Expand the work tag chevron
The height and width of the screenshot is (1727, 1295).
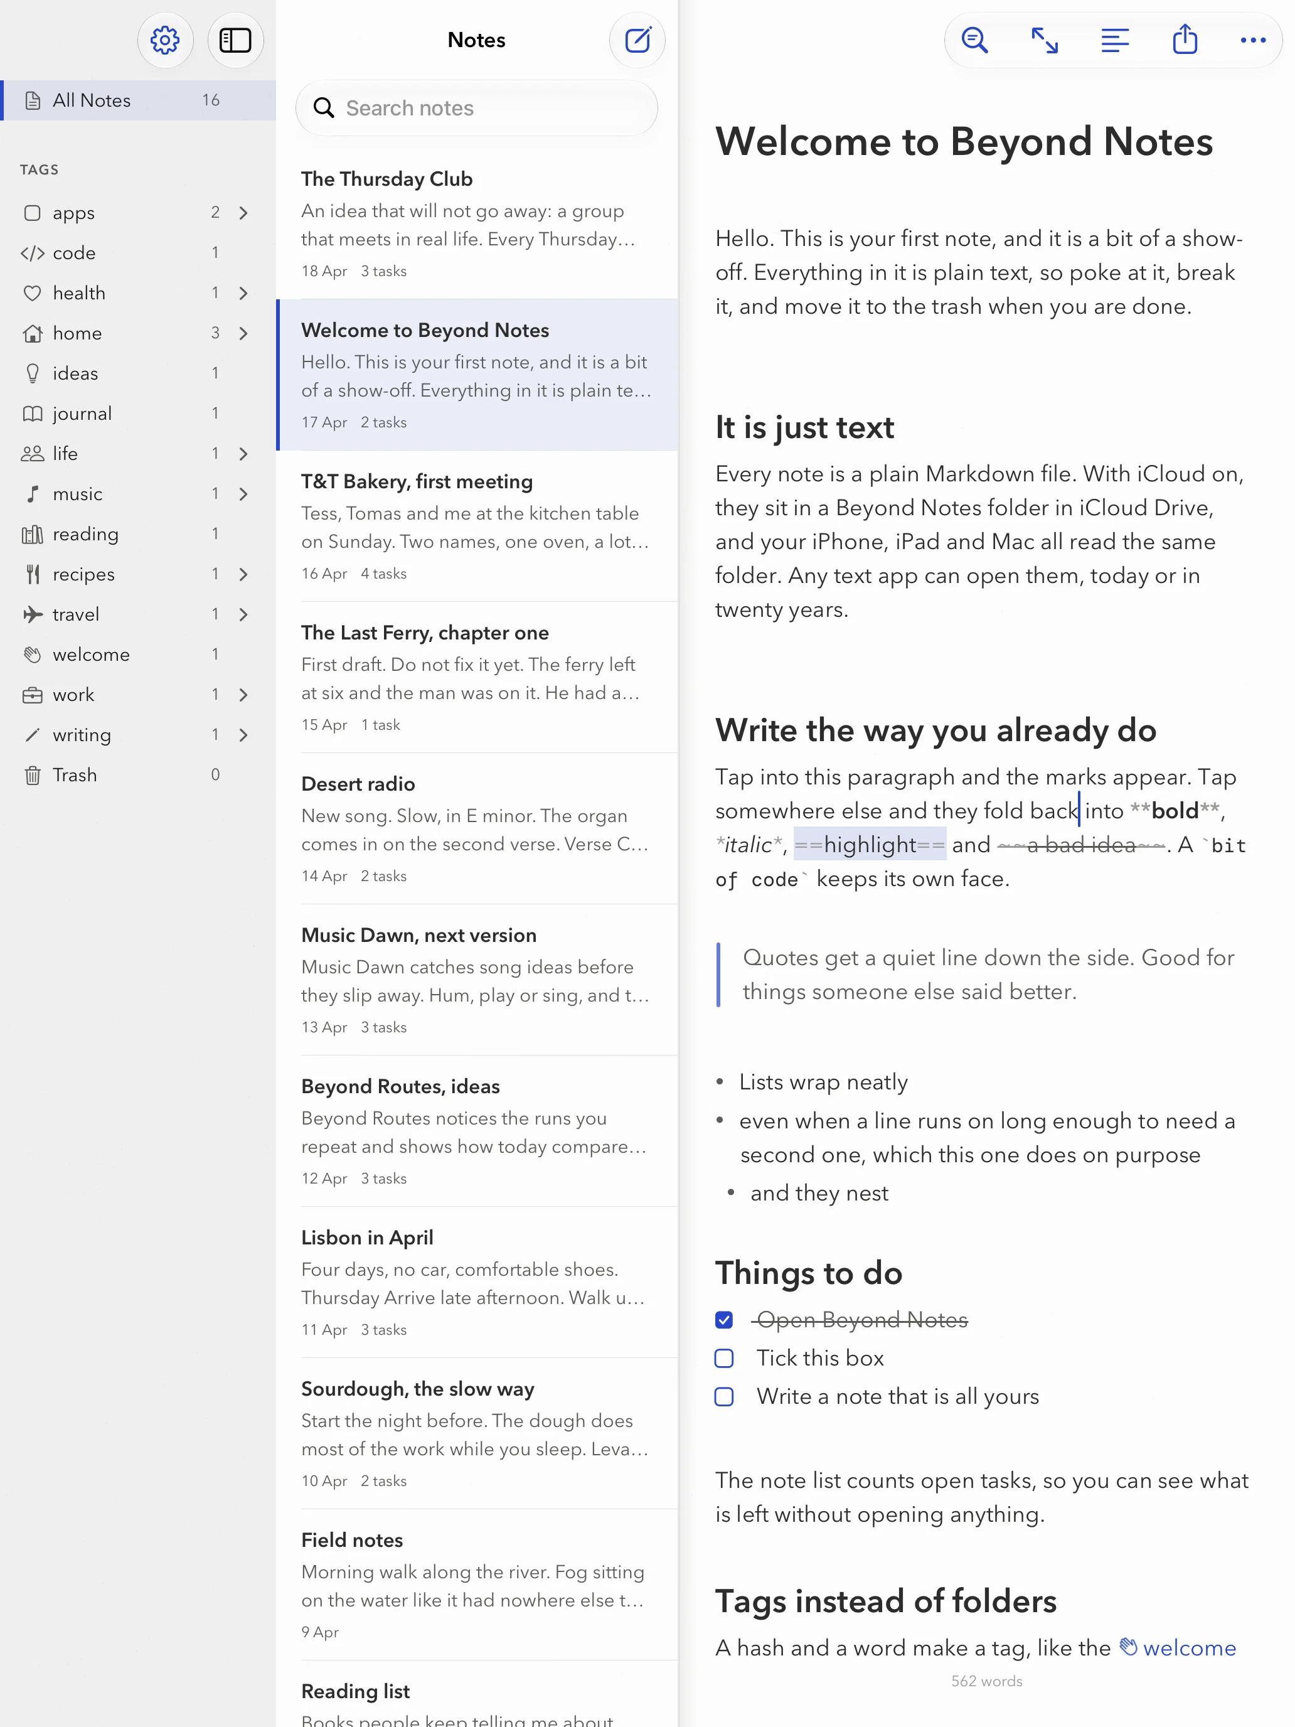coord(243,696)
